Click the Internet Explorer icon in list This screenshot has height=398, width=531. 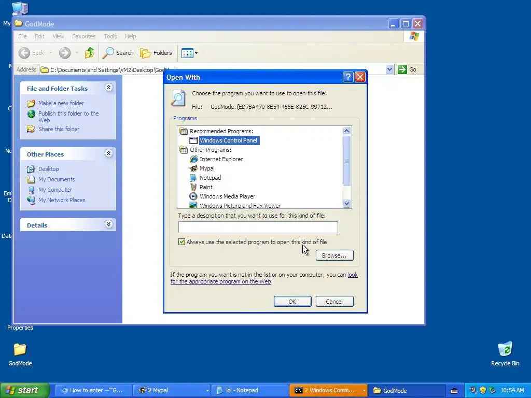coord(193,159)
